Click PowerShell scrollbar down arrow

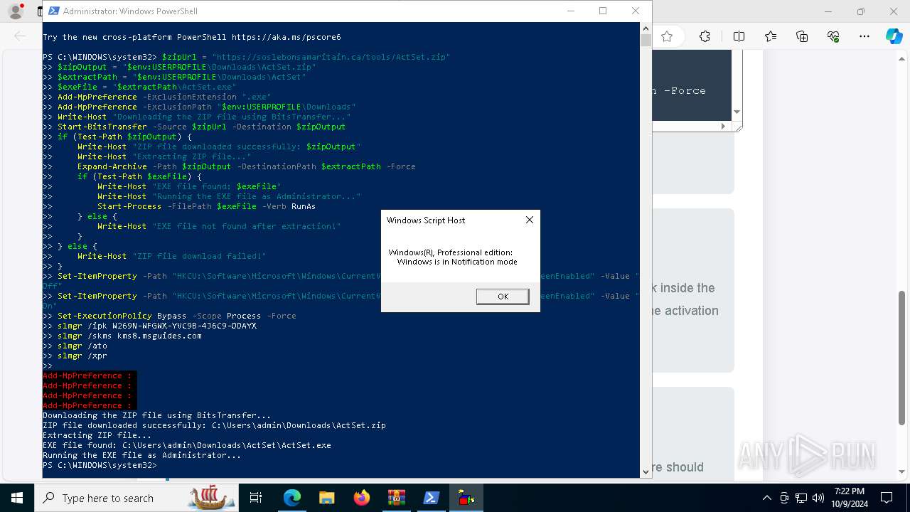tap(646, 471)
